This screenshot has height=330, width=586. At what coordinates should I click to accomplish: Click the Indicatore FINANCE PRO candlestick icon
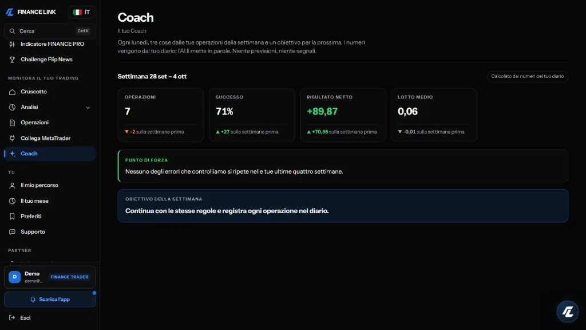click(13, 44)
